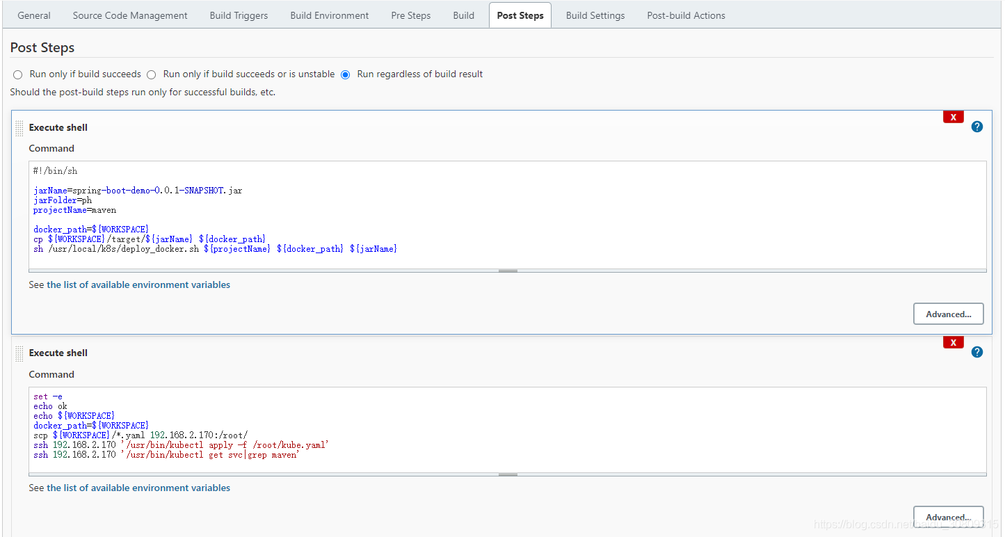1005x537 pixels.
Task: Expand Advanced options of the first shell step
Action: tap(948, 314)
